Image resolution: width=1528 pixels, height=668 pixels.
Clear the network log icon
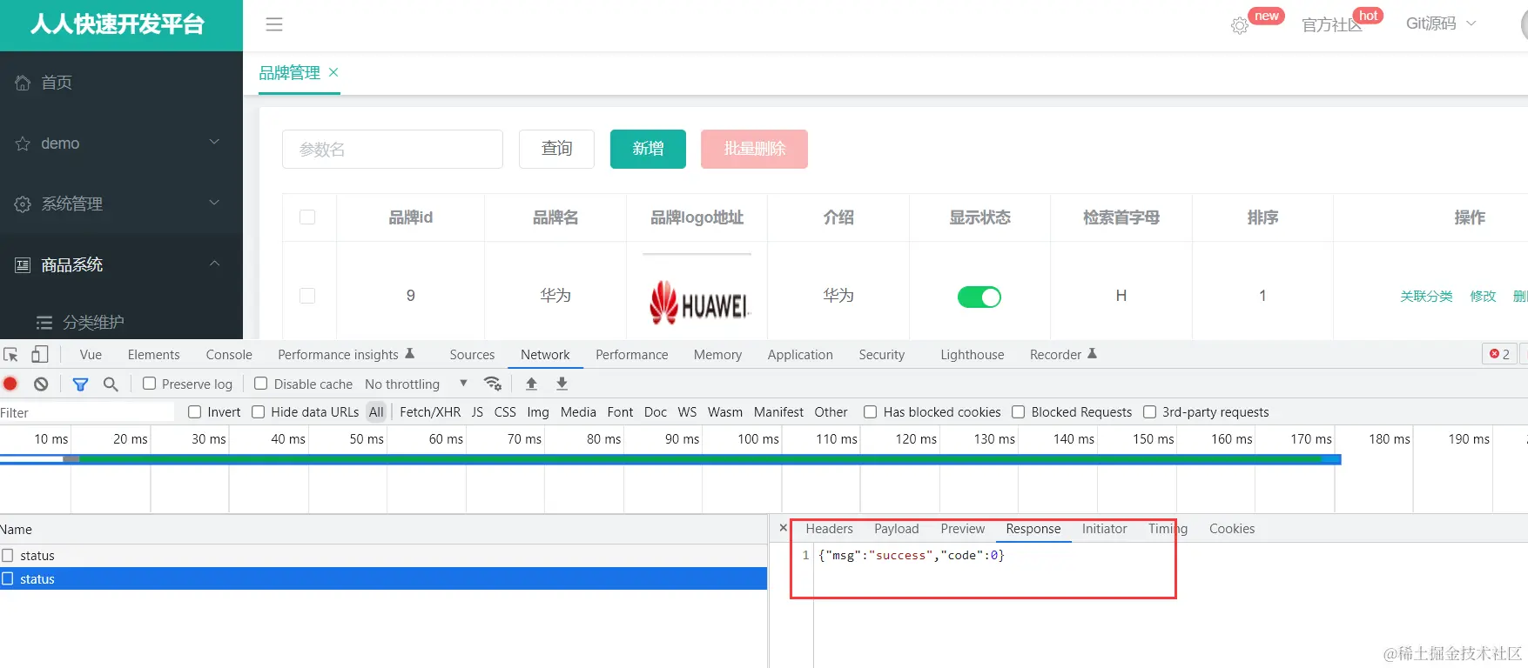pos(41,384)
